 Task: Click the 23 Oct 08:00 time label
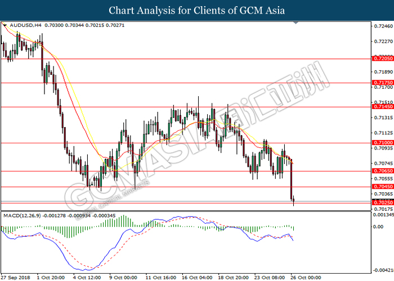[270, 278]
